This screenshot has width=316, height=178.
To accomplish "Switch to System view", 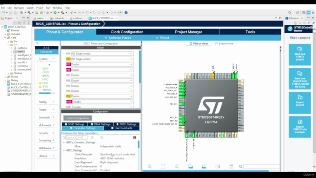I will 224,43.
